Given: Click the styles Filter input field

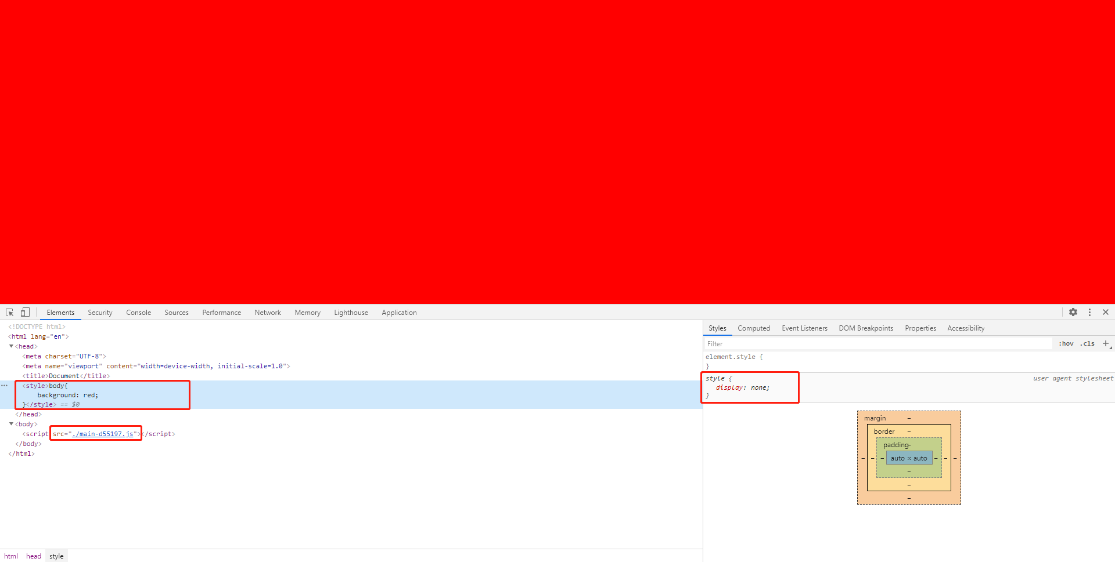Looking at the screenshot, I should (878, 344).
